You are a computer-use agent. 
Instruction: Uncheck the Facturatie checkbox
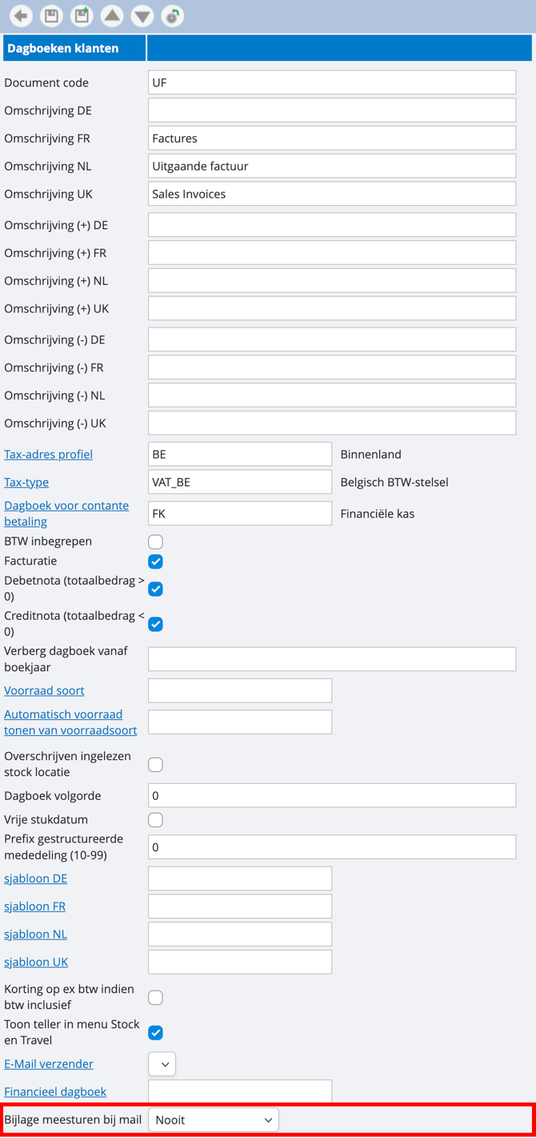click(x=156, y=561)
